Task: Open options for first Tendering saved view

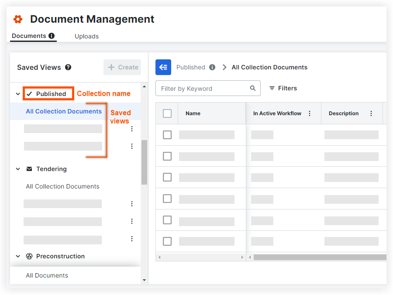Action: [x=132, y=204]
